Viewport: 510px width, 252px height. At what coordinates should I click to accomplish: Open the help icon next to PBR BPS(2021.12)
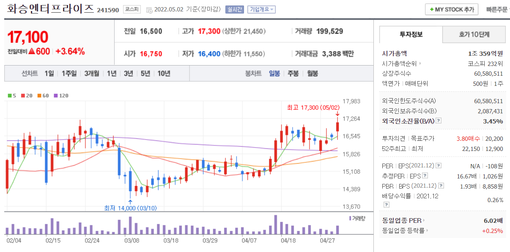[441, 186]
